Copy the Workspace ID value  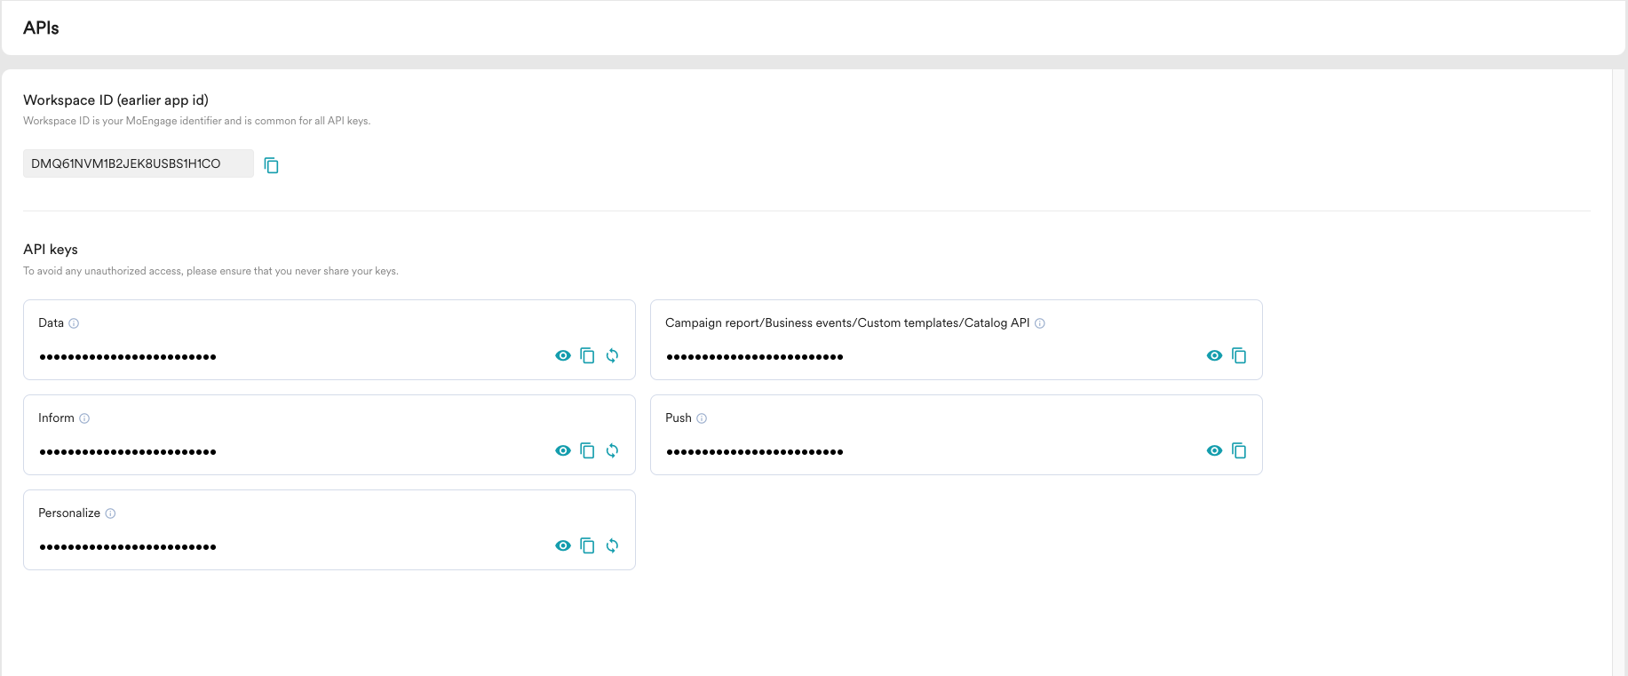272,165
